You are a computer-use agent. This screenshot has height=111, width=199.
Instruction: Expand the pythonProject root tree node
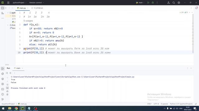(8, 13)
